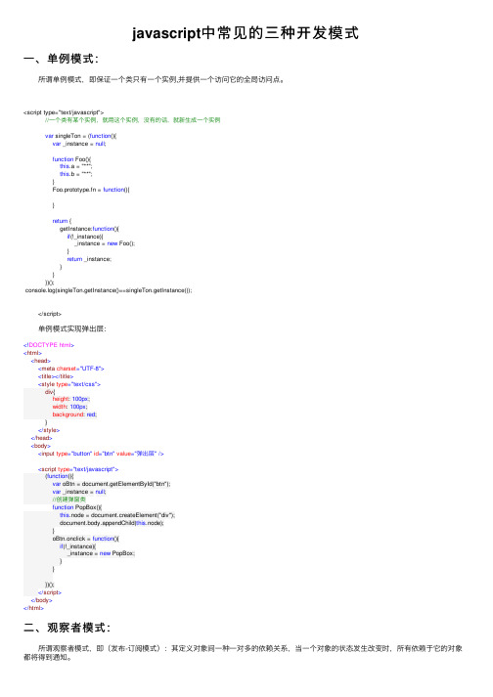
Task: Click the opening "<head>" tag line
Action: (x=40, y=361)
